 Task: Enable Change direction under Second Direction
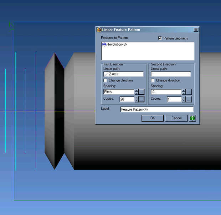[x=153, y=80]
